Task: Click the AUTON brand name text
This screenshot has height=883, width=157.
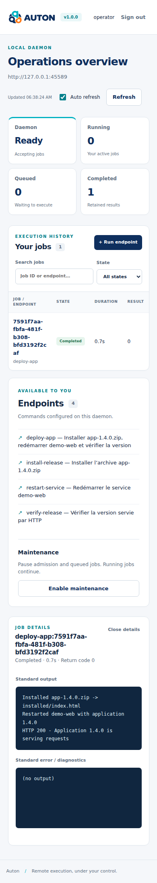Action: tap(39, 18)
